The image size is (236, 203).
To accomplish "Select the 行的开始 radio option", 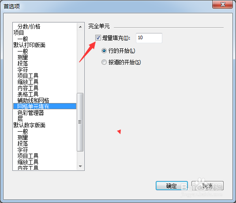I will (104, 51).
